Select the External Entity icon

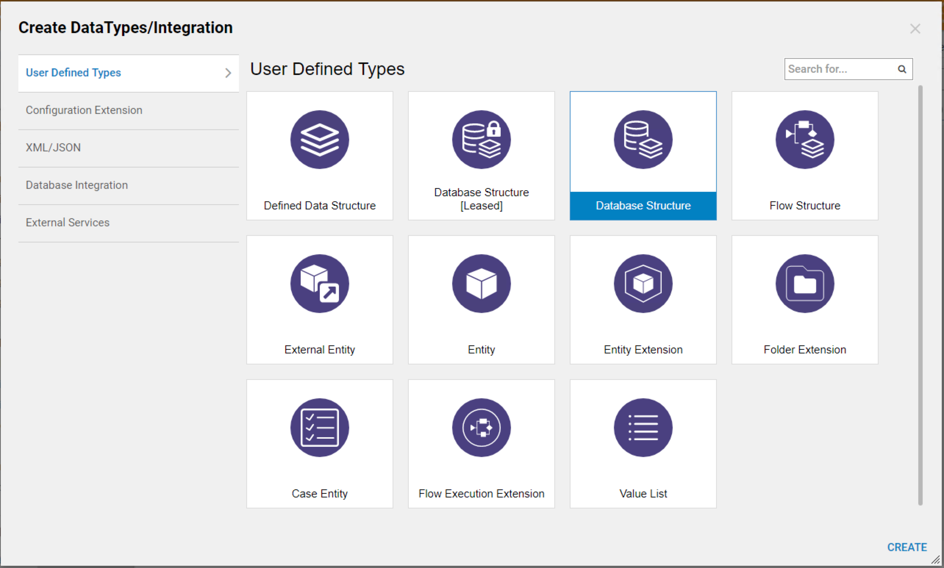[x=320, y=284]
